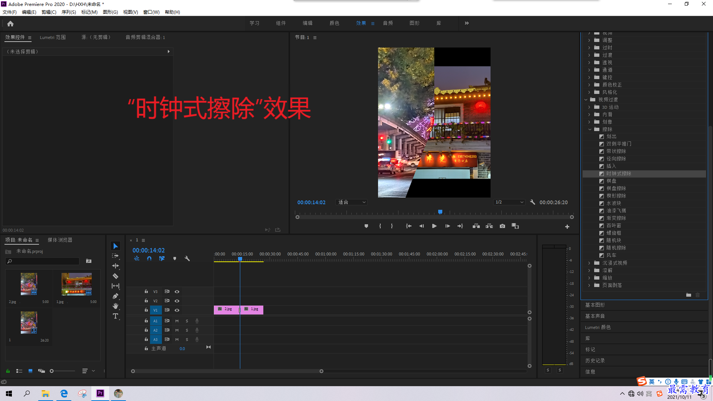713x401 pixels.
Task: Select the Track Select Forward tool
Action: click(x=115, y=256)
